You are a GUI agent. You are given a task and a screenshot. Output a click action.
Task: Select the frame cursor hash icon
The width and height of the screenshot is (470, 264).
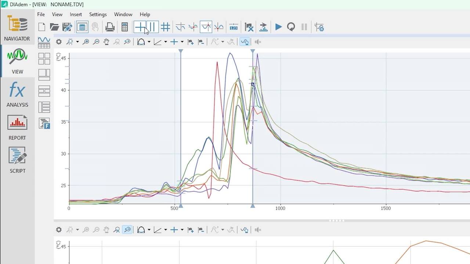166,27
